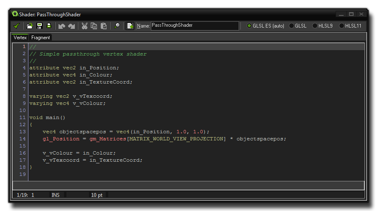This screenshot has height=211, width=377.
Task: Open the Fragment shader tab
Action: point(41,38)
